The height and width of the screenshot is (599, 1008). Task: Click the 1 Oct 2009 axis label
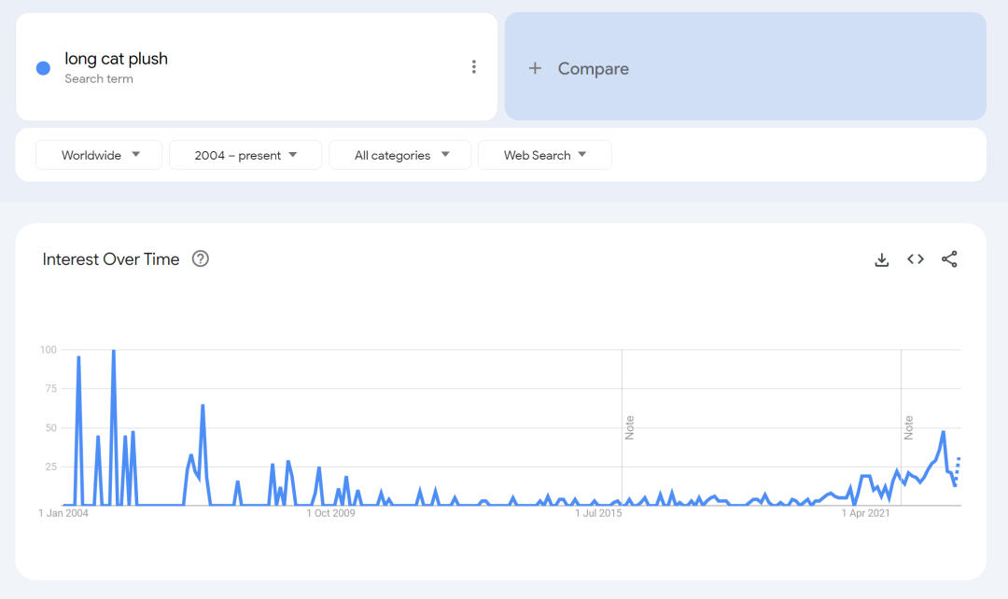tap(331, 513)
